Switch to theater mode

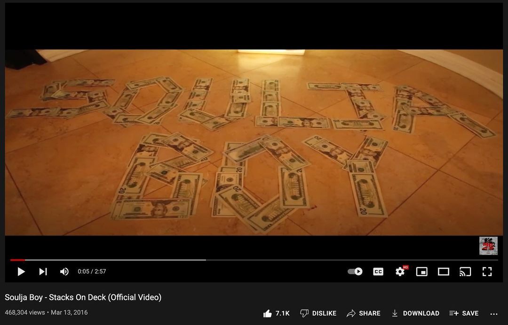pyautogui.click(x=444, y=271)
